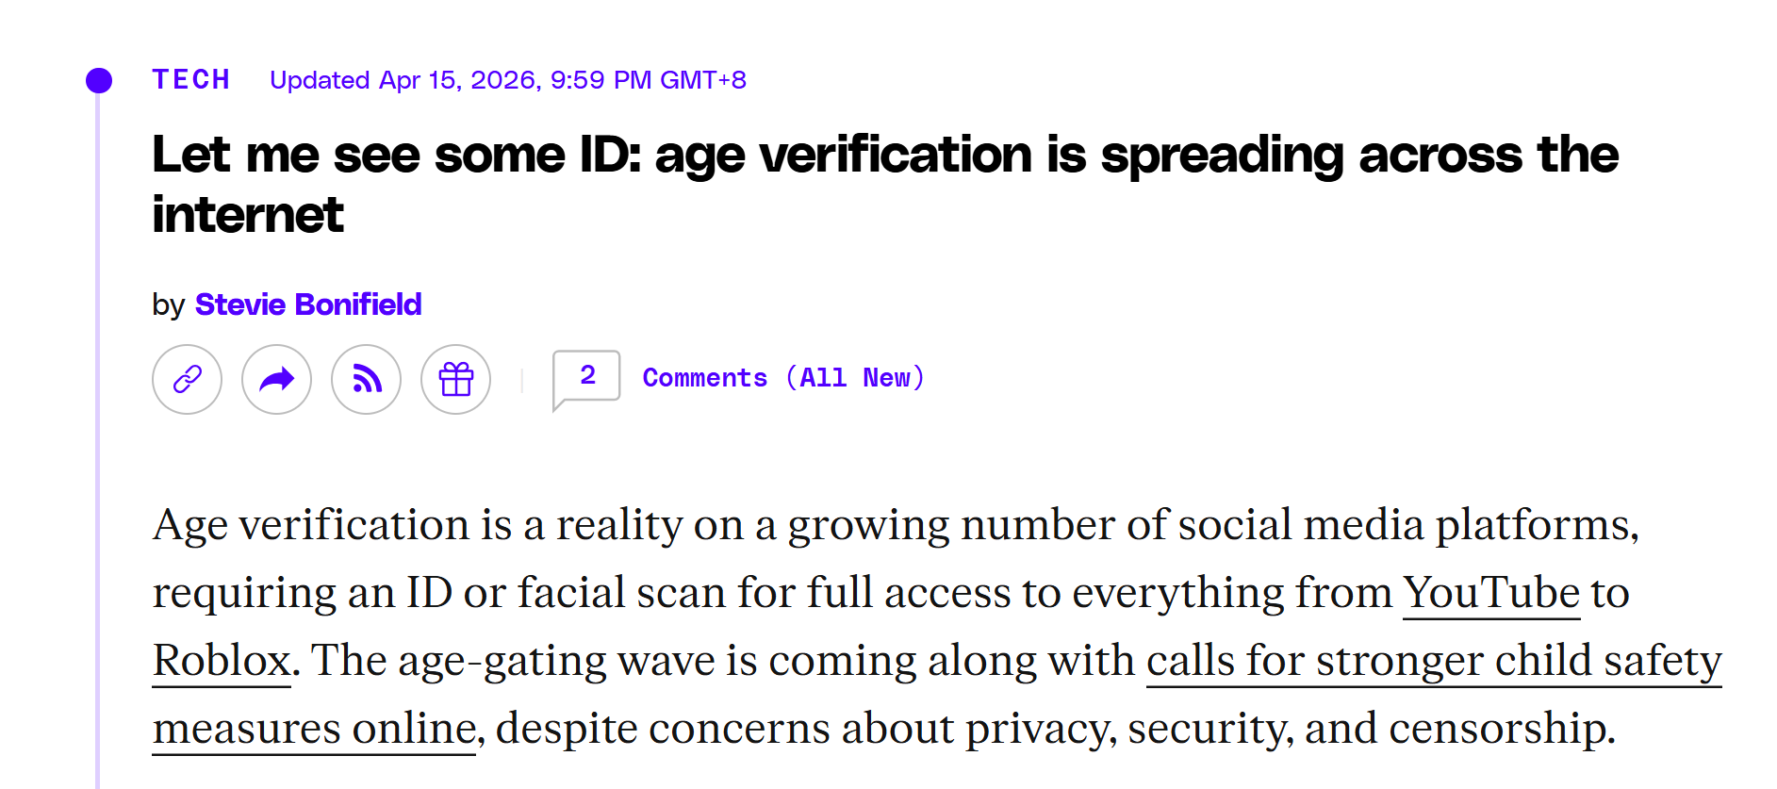Open the comment bubble showing 2
Viewport: 1777px width, 789px height.
pyautogui.click(x=586, y=378)
